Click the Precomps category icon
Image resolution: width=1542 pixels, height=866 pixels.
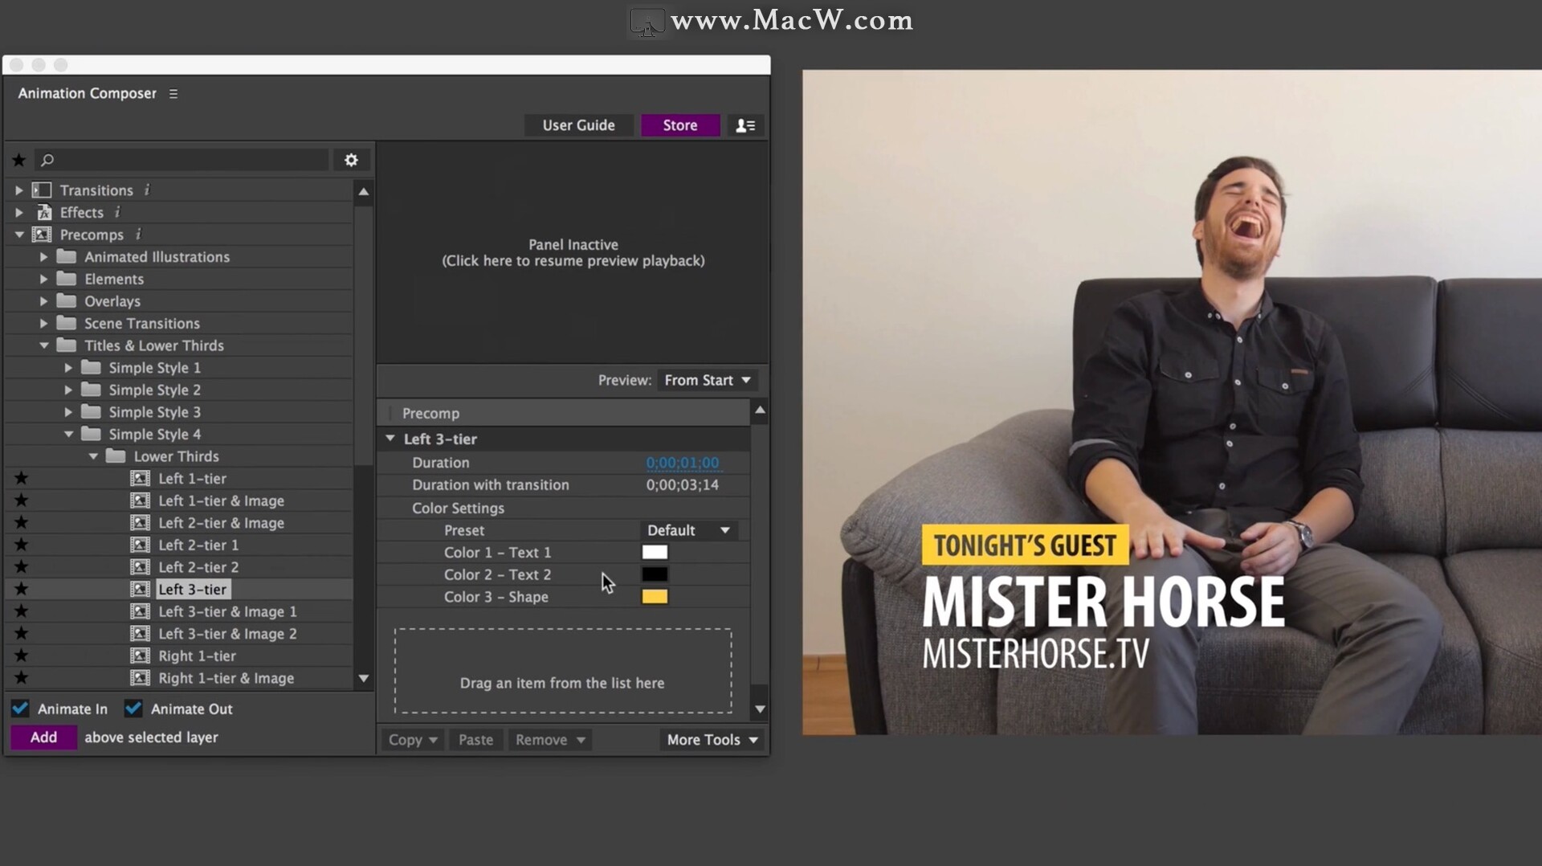click(x=42, y=235)
